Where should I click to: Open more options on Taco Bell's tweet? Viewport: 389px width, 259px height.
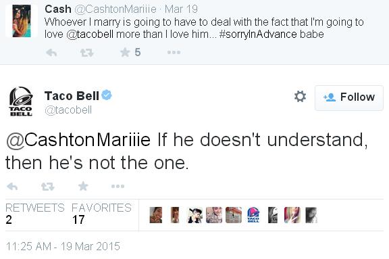point(118,186)
